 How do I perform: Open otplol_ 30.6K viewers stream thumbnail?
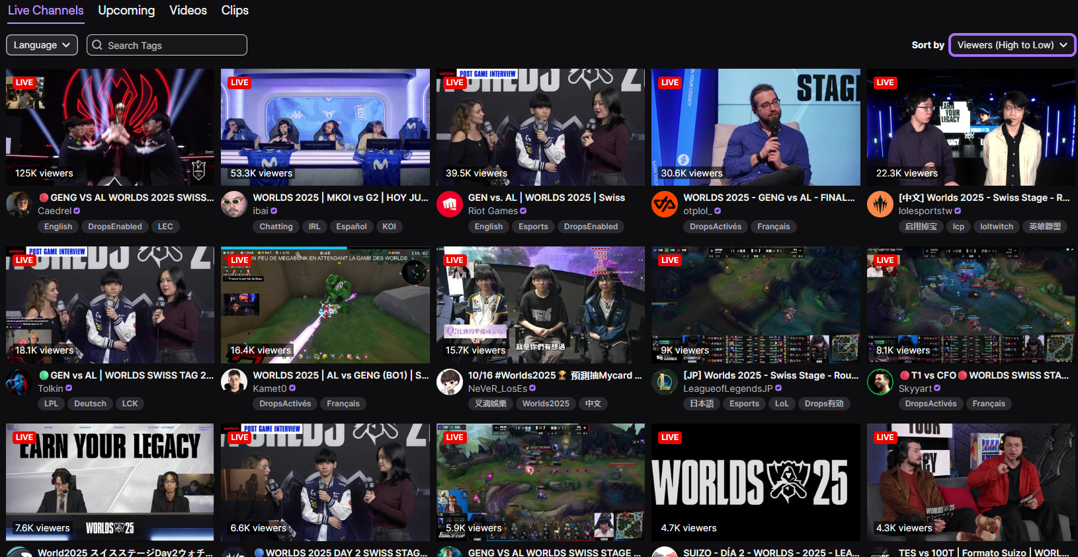(x=756, y=127)
